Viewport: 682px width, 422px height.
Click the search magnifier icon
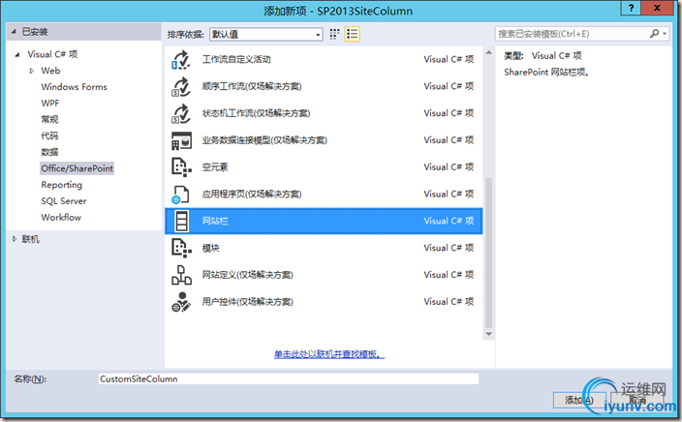click(654, 34)
